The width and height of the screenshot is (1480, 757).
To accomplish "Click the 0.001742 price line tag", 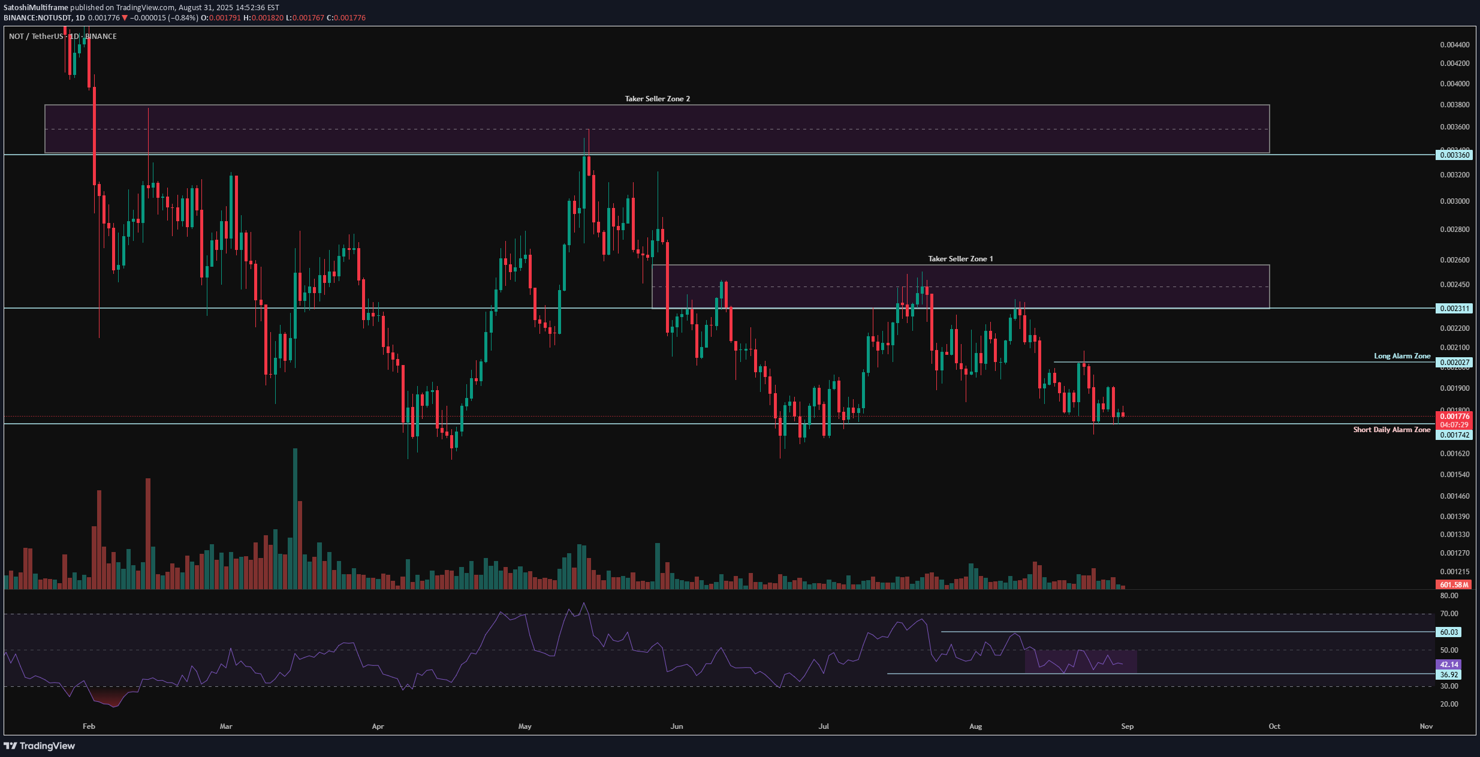I will (1454, 435).
